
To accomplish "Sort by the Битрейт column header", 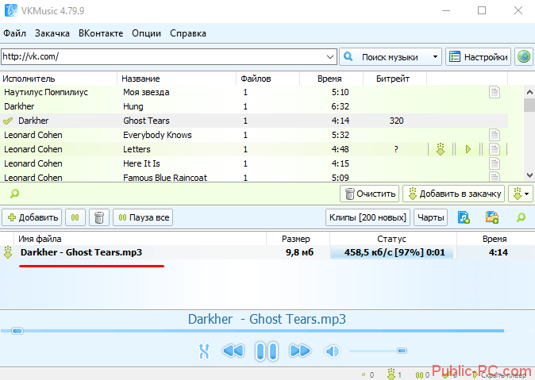I will tap(395, 79).
